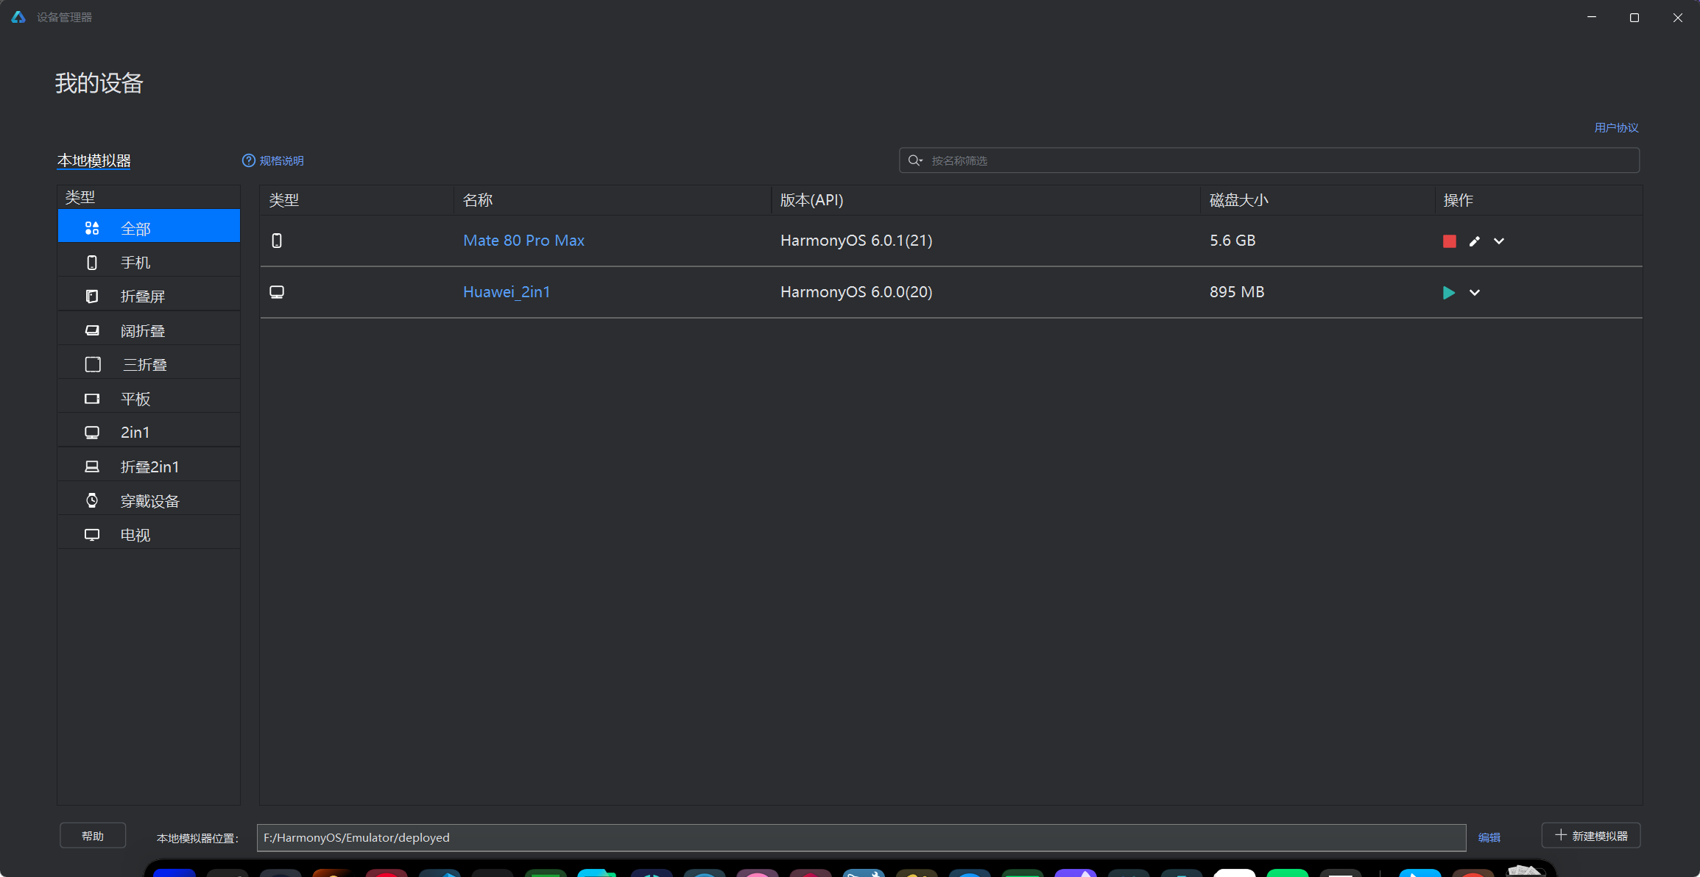Open the search filter options magnifier icon

(x=915, y=160)
